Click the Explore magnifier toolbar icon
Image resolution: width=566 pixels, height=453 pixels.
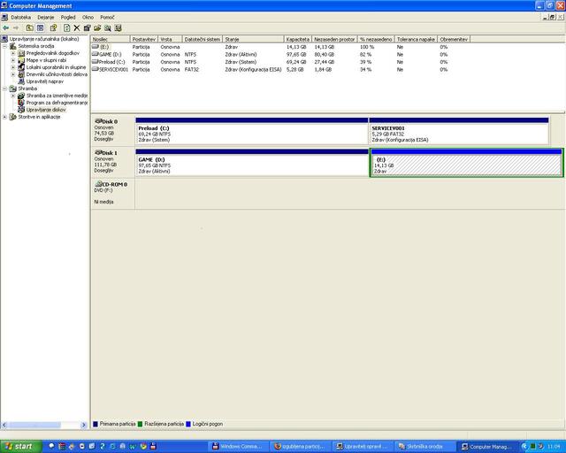pos(108,27)
